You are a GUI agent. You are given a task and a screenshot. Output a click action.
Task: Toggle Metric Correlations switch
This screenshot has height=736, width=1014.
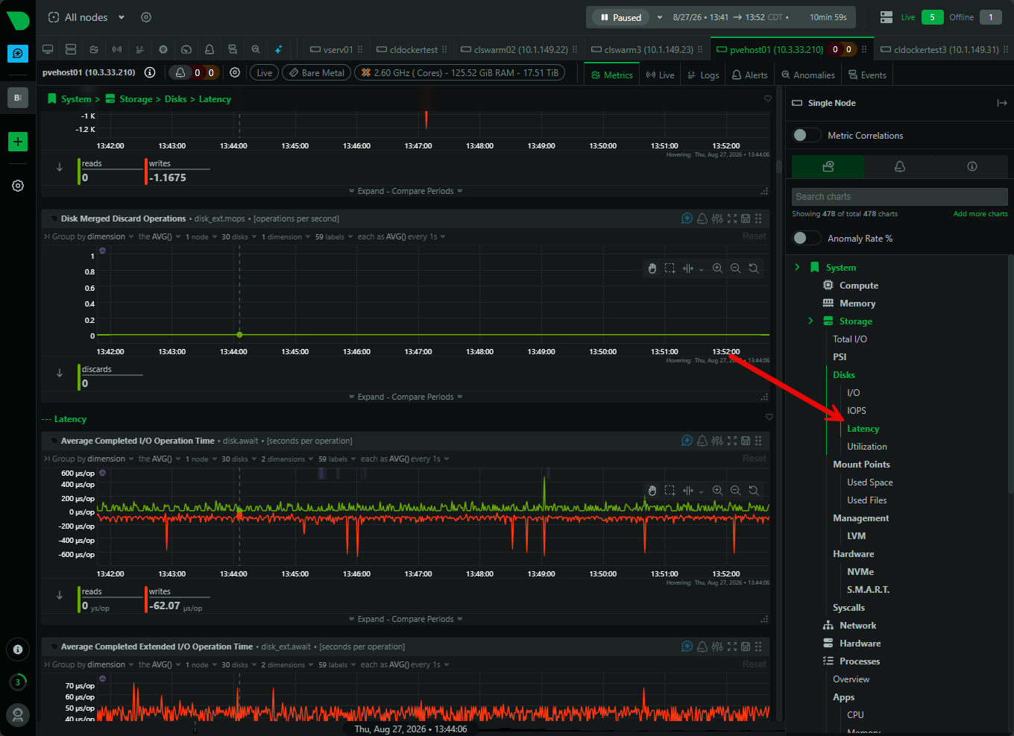tap(805, 135)
